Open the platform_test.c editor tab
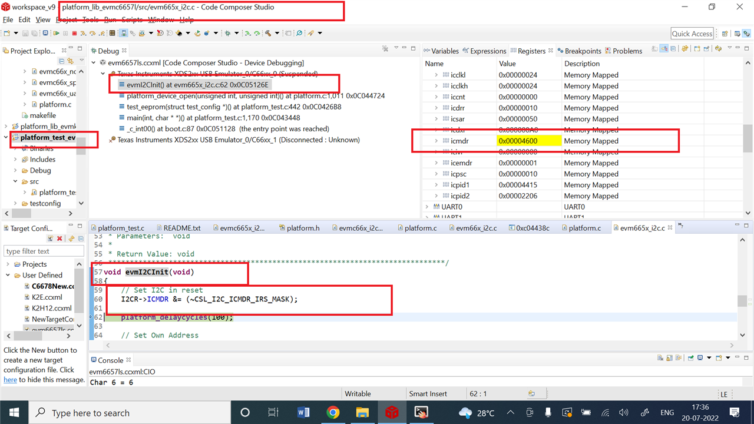754x424 pixels. tap(117, 228)
